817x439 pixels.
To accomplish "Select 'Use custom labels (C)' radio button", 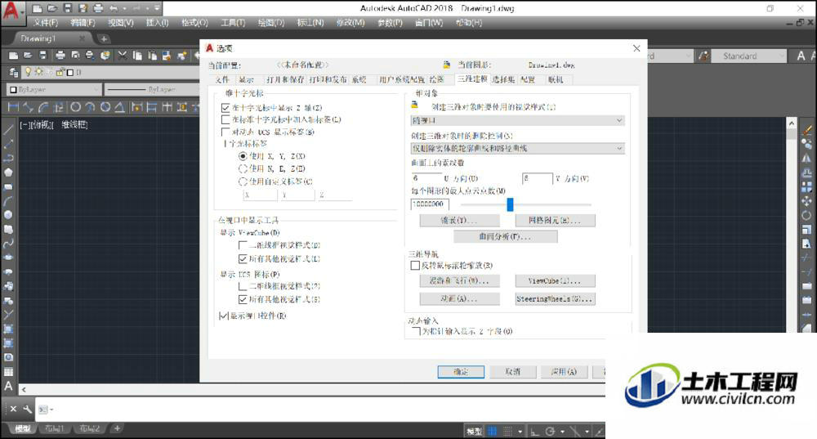I will tap(243, 181).
